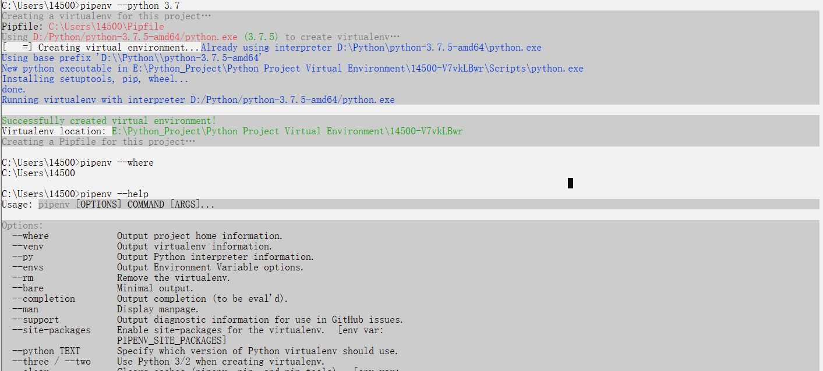Select the red Pipfile path C:\Users\14500\Pipfile
This screenshot has width=823, height=371.
(106, 27)
